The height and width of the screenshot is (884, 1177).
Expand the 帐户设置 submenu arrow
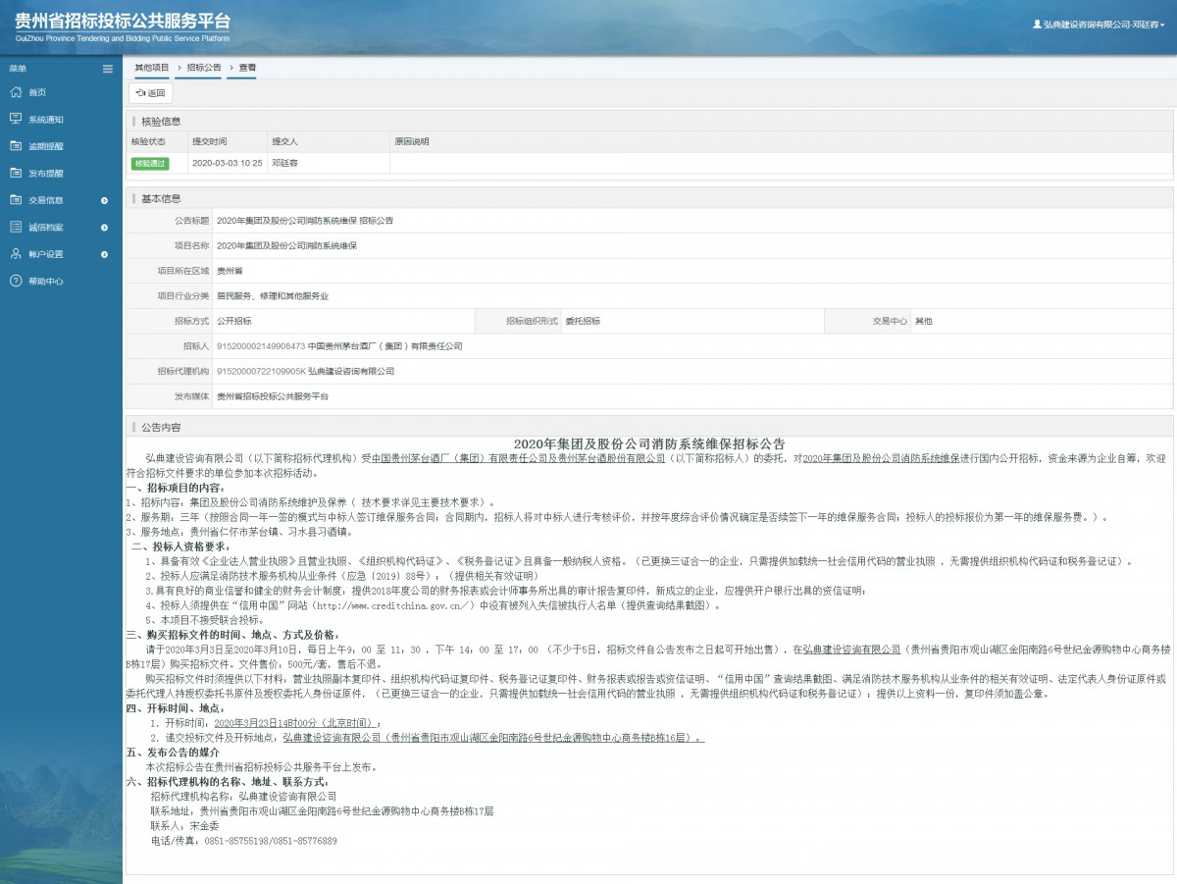pos(105,254)
